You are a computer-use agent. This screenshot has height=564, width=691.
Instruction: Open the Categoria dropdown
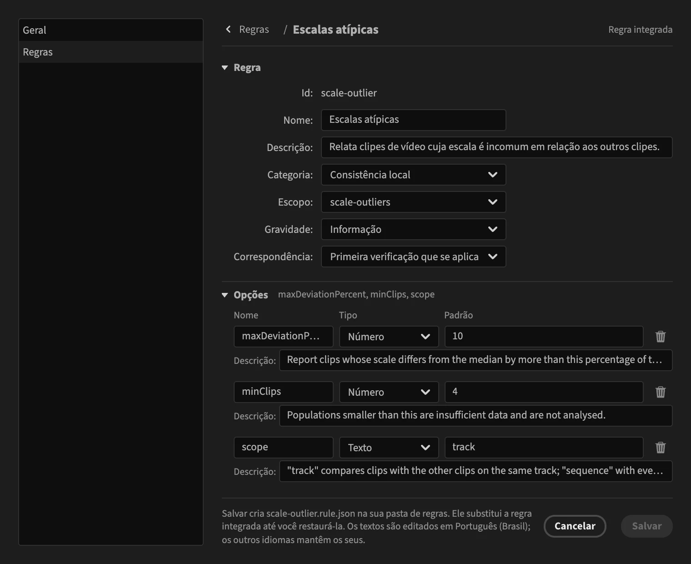click(x=413, y=175)
